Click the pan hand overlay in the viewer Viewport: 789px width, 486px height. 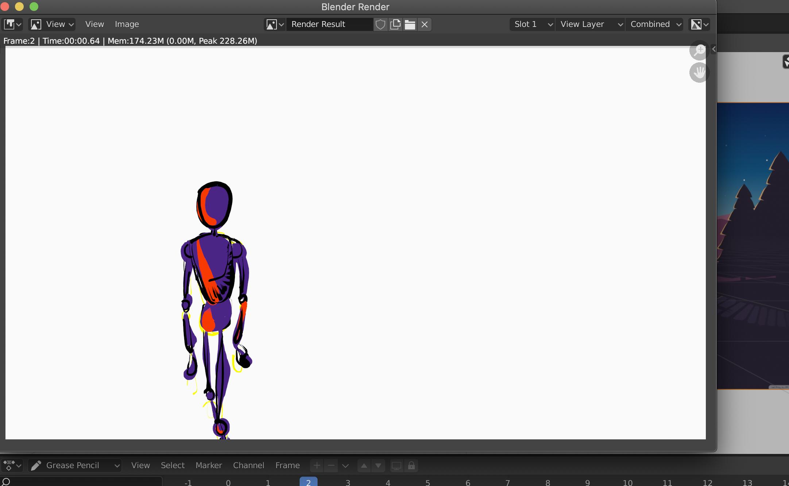[699, 72]
